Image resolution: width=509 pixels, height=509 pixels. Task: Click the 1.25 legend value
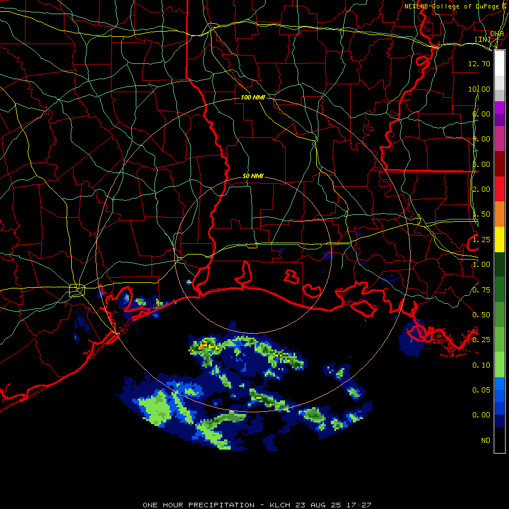pyautogui.click(x=481, y=240)
